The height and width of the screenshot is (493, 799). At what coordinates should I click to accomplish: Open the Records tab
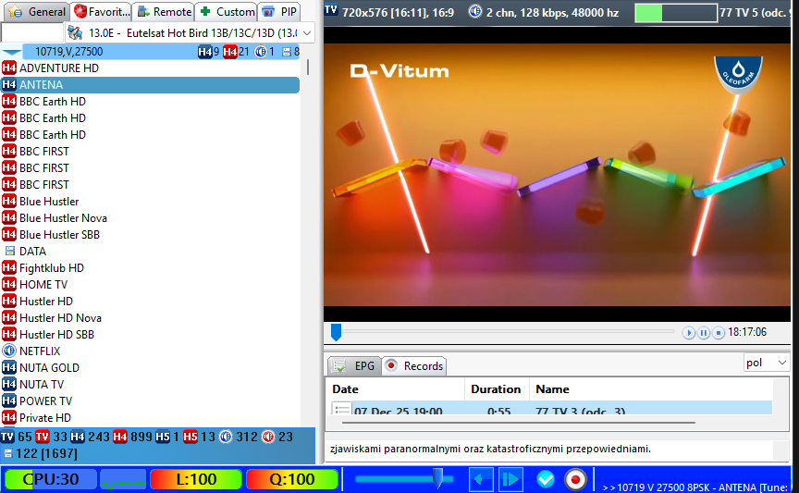click(414, 366)
